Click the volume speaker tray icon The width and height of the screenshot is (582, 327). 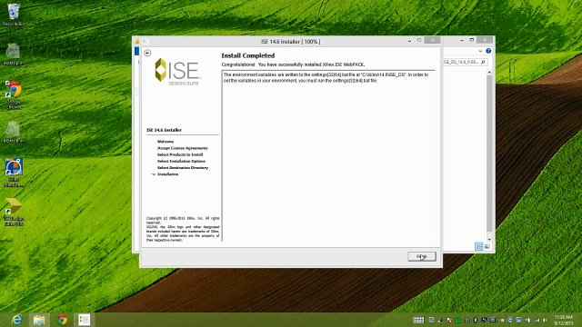point(546,320)
